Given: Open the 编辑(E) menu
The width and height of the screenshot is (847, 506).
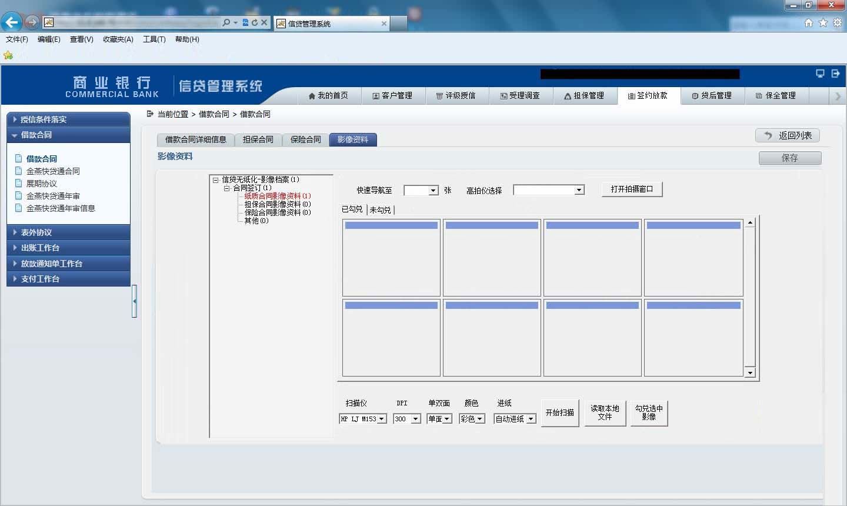Looking at the screenshot, I should [x=49, y=39].
